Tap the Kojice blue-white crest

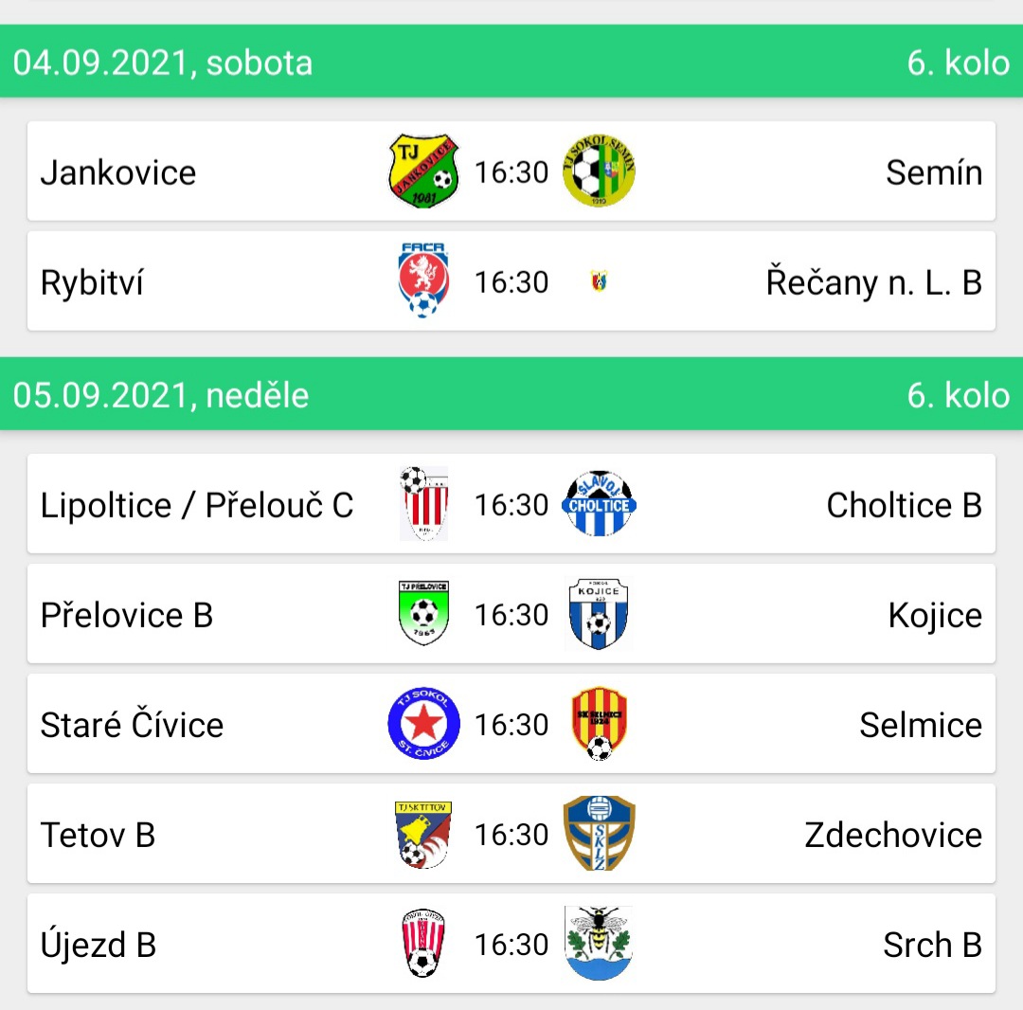click(x=599, y=613)
